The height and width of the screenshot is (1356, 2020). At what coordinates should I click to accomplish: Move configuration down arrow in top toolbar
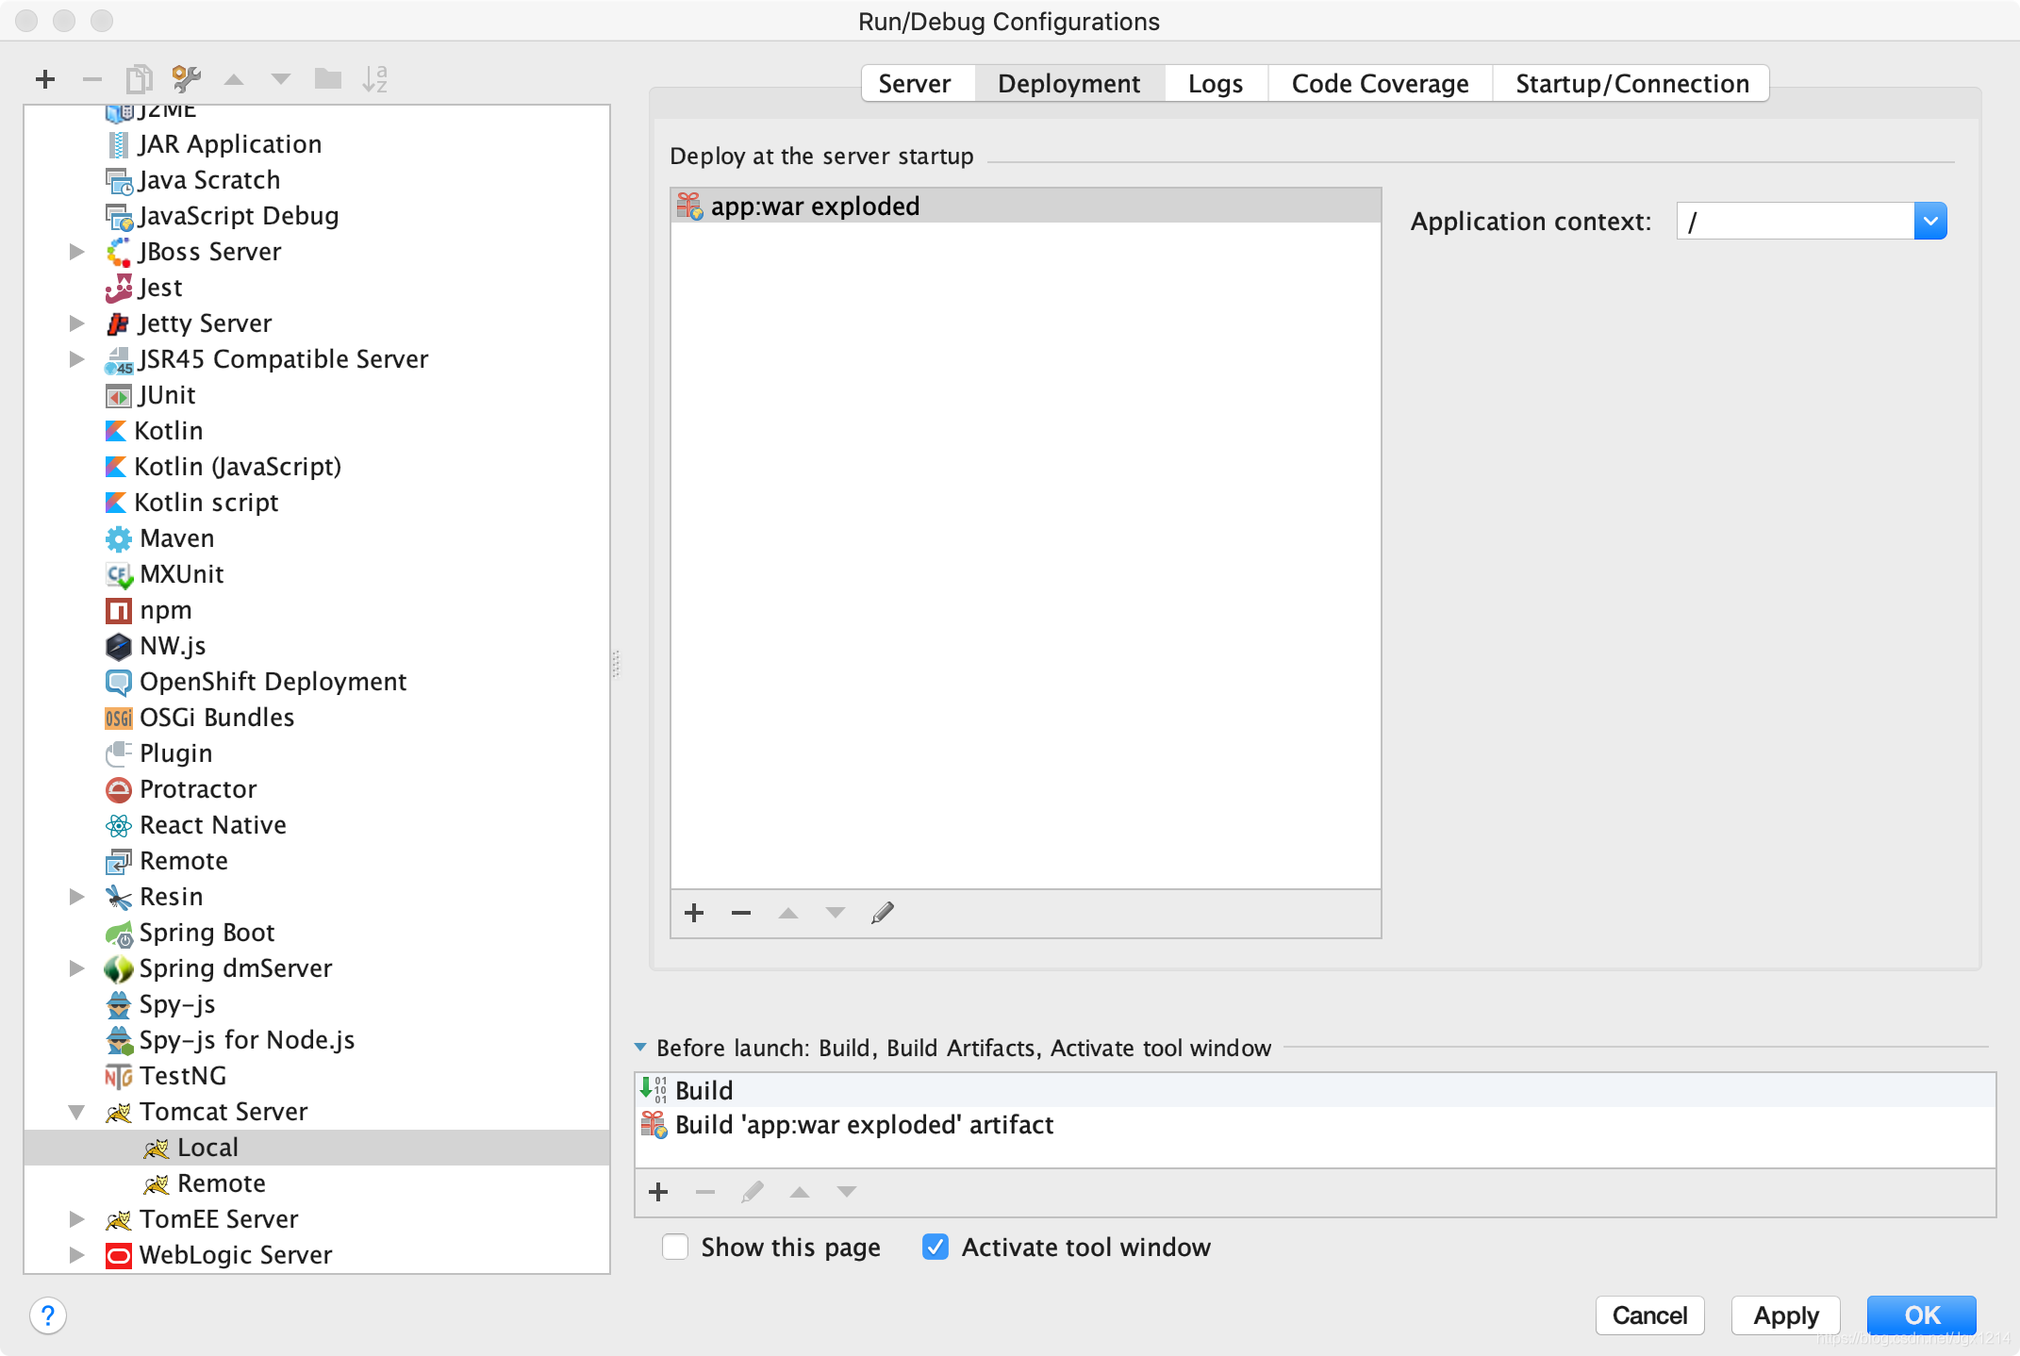point(281,79)
